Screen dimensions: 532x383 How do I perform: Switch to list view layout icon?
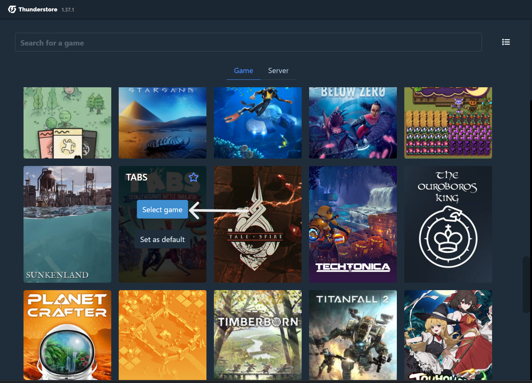coord(506,42)
